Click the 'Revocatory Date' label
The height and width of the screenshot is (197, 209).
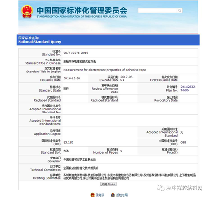click(166, 100)
